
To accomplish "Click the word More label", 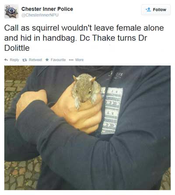I will (80, 60).
